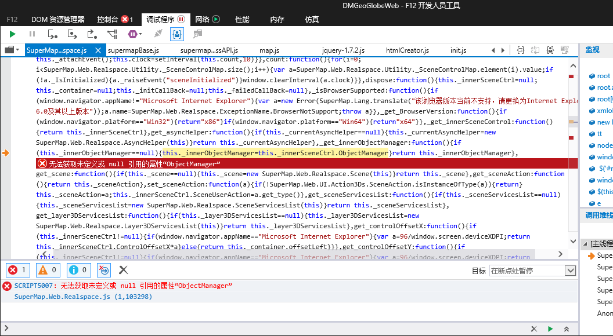The image size is (613, 336).
Task: Toggle pretty print braces icon
Action: point(520,50)
